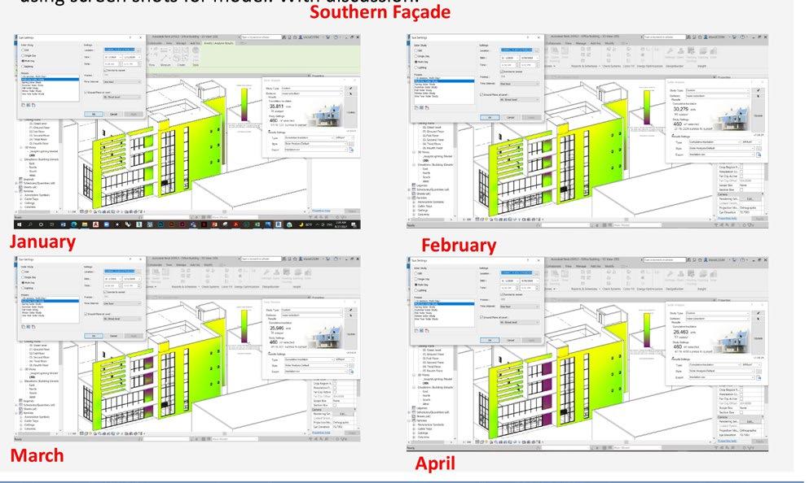Screen dimensions: 809x483
Task: Click the Cancel button in February Sun Settings dialog
Action: [511, 117]
